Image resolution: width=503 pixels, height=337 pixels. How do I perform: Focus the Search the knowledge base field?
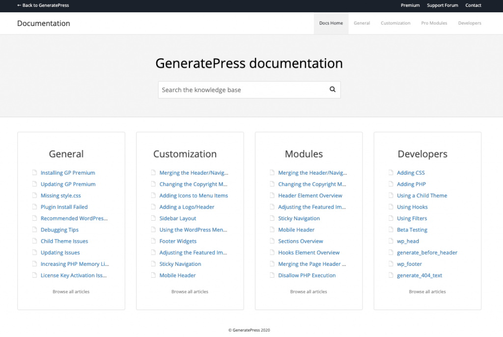[x=249, y=90]
